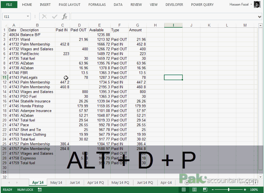Switch to the Jun'14 PQ sheet tab
264x193 pixels.
[145, 183]
